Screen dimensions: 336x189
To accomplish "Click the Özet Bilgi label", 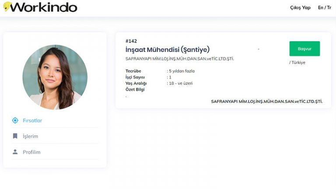I will (x=135, y=90).
